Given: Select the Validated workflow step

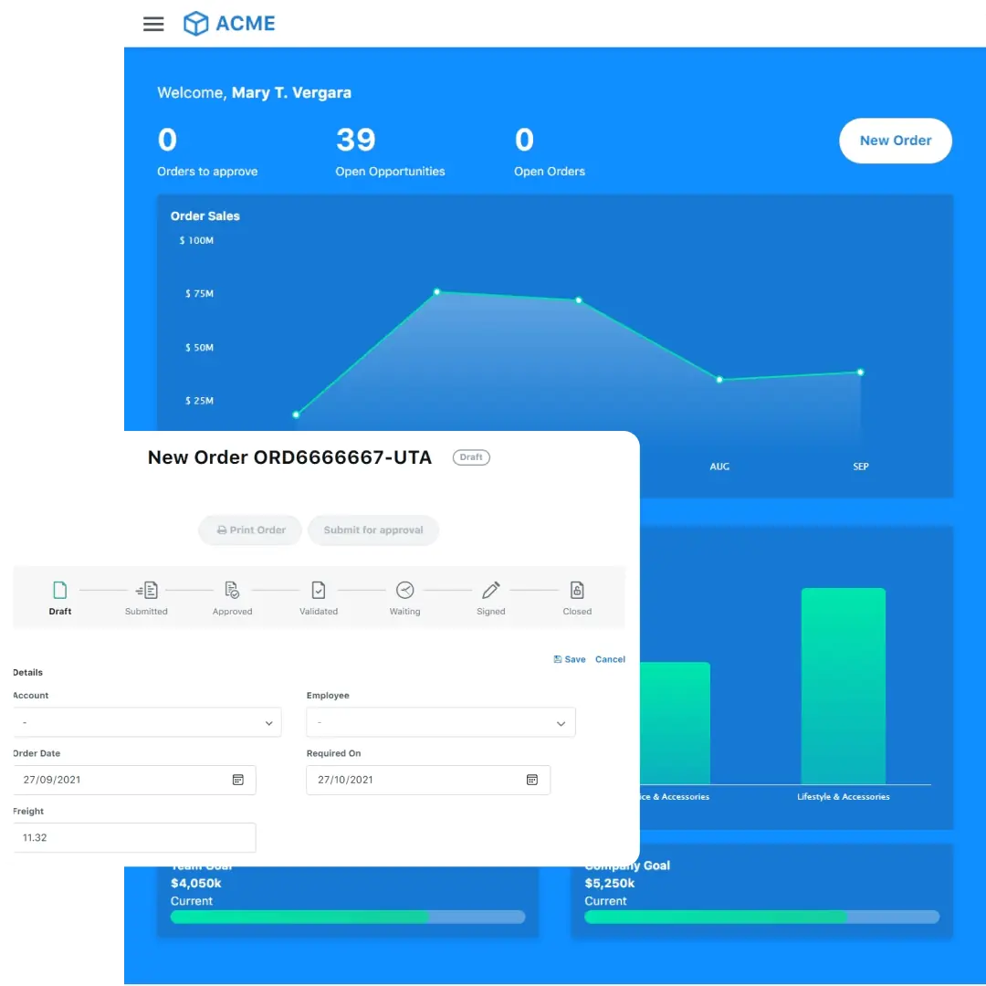Looking at the screenshot, I should coord(318,589).
